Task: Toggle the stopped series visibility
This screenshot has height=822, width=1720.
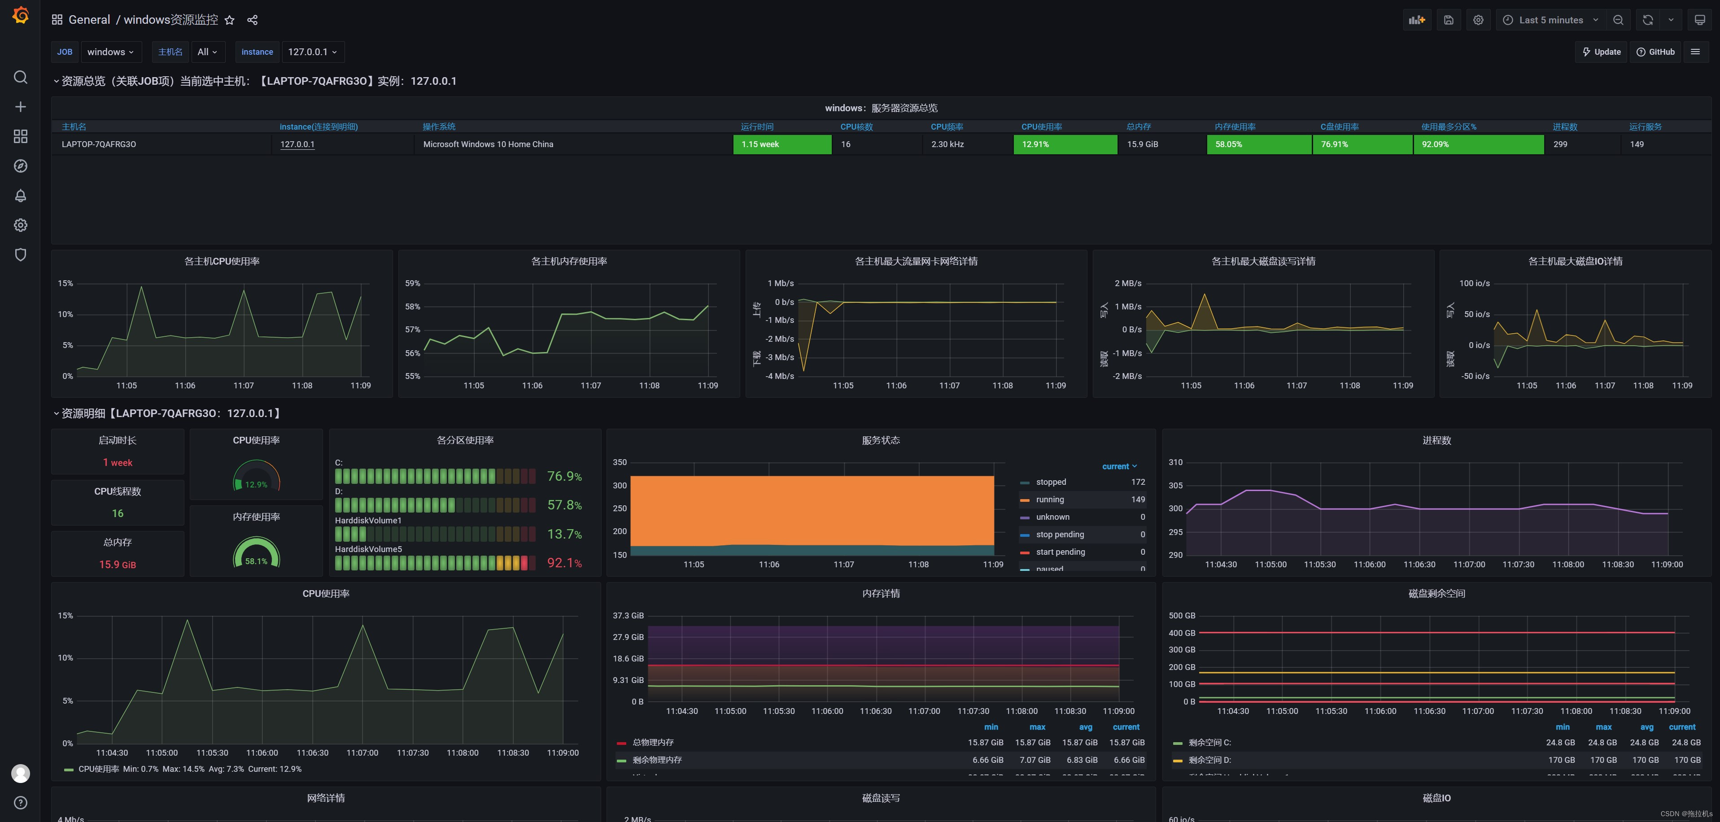Action: 1051,481
